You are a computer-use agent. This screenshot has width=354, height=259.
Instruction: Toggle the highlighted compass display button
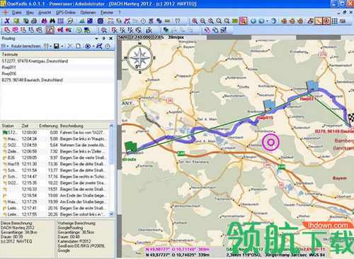(x=326, y=21)
